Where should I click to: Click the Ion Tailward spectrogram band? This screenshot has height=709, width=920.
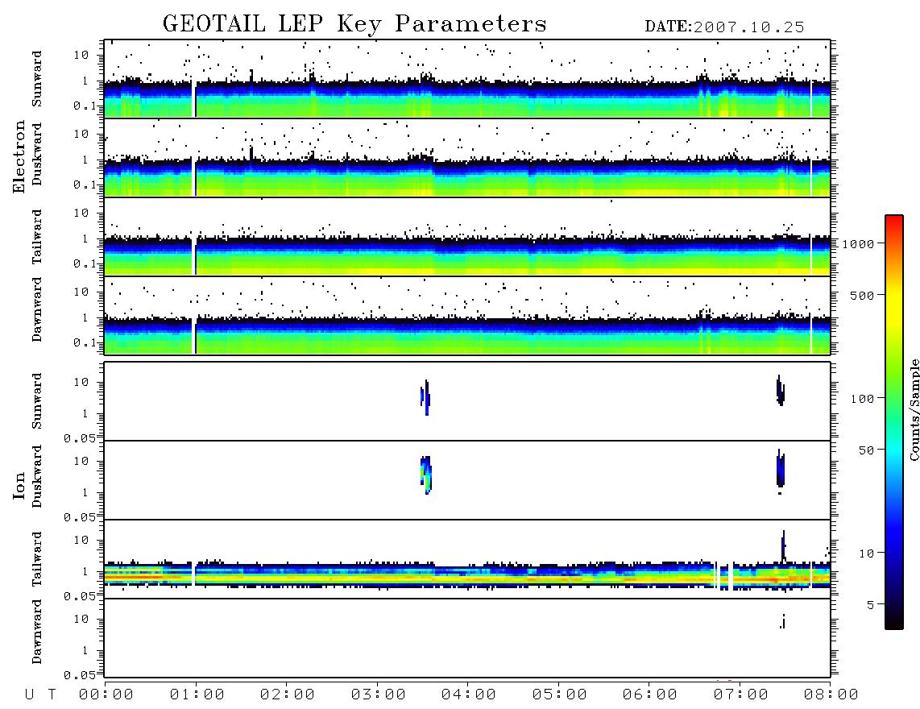(x=467, y=574)
